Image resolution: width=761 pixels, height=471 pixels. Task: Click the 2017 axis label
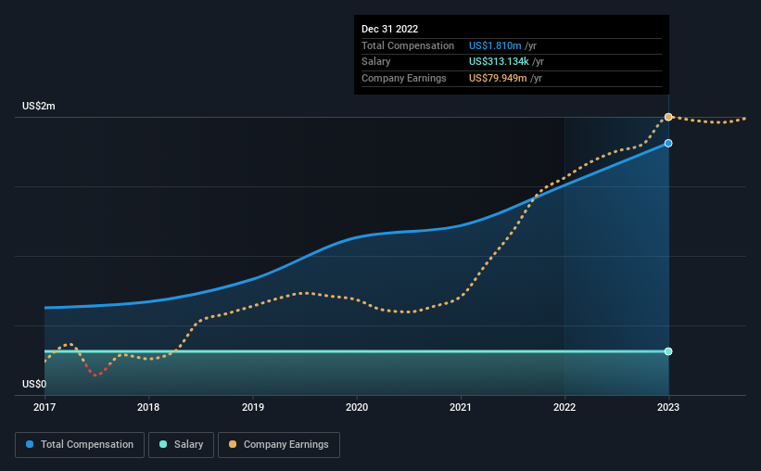point(44,407)
